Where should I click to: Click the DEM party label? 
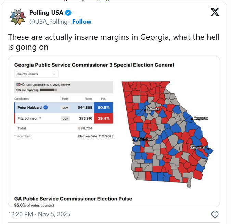click(65, 107)
